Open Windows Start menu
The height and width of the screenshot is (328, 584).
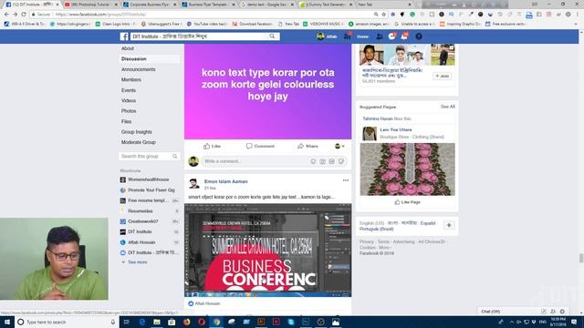tap(7, 322)
